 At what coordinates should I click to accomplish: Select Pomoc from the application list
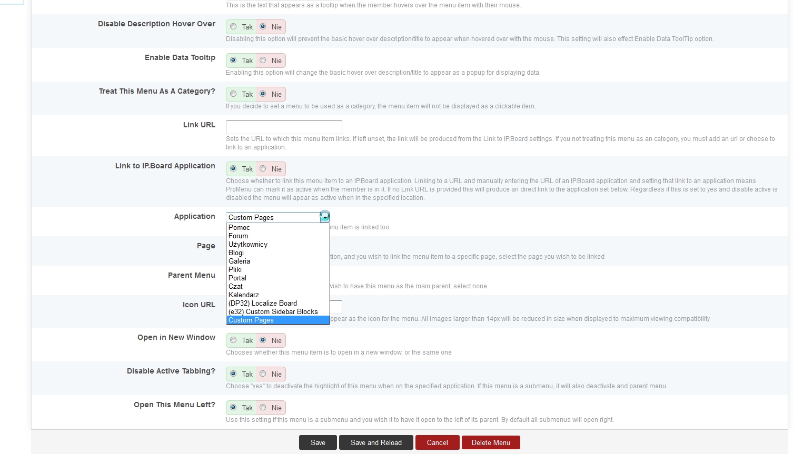point(239,227)
